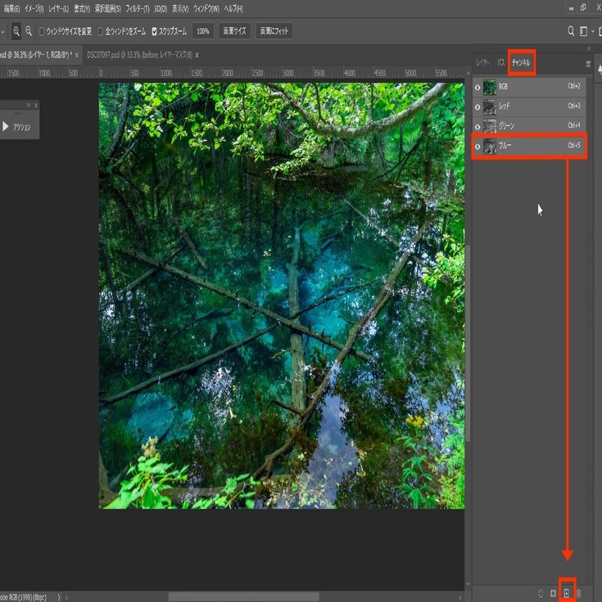602x602 pixels.
Task: Select the グリーン channel row
Action: [529, 126]
